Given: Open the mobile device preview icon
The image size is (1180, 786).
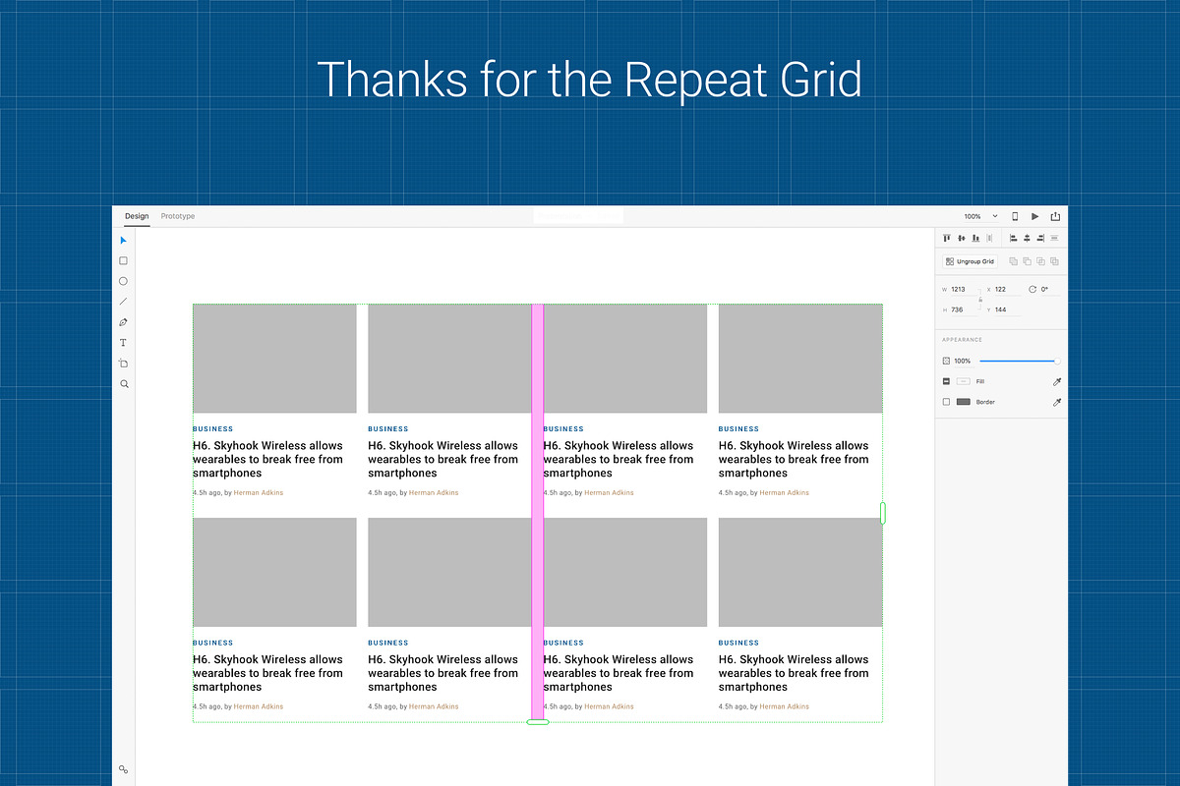Looking at the screenshot, I should (1015, 216).
